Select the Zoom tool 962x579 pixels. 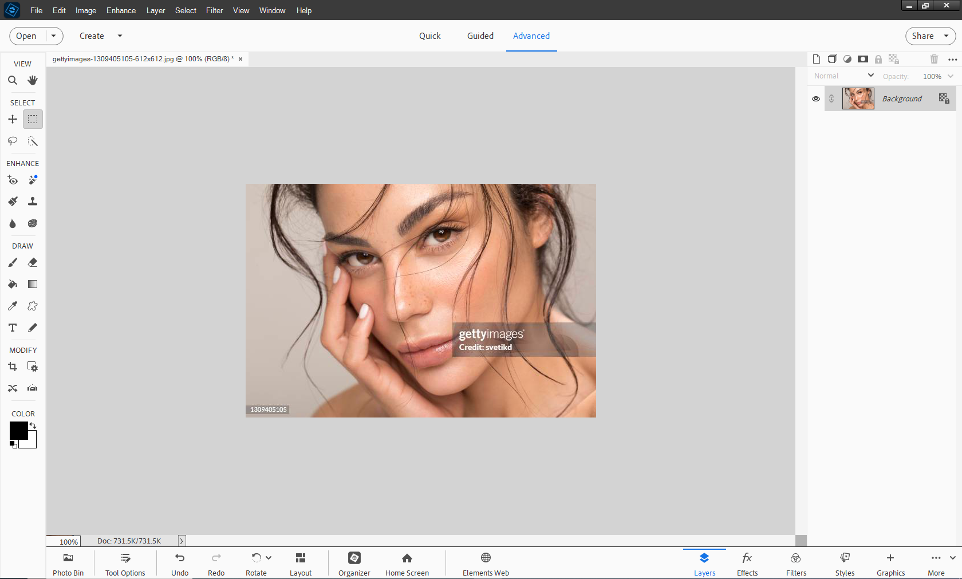click(x=13, y=80)
